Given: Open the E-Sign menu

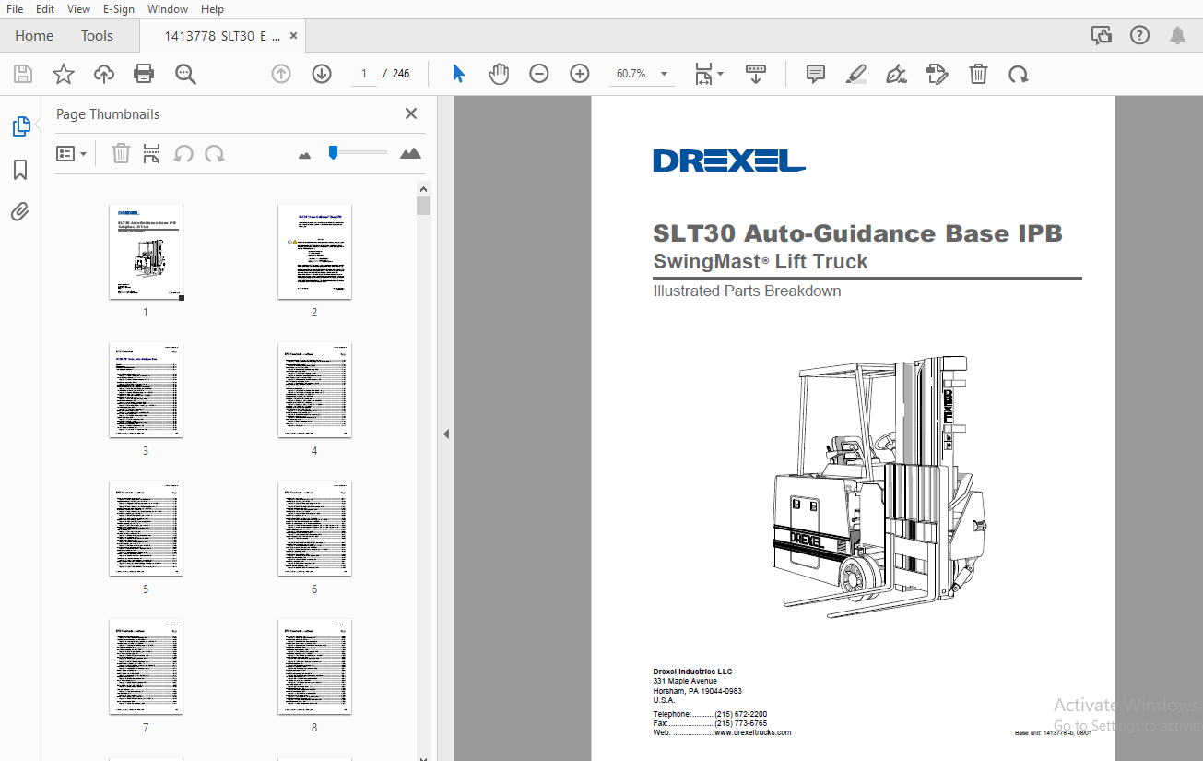Looking at the screenshot, I should coord(118,8).
